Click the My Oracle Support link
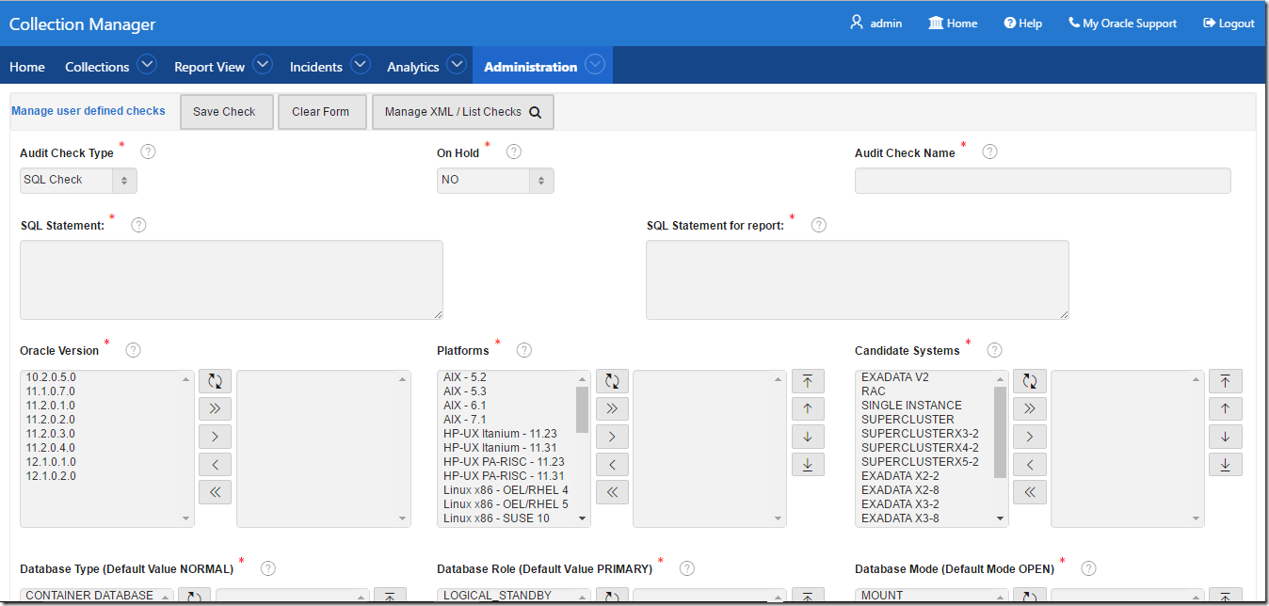The height and width of the screenshot is (606, 1269). [1122, 24]
